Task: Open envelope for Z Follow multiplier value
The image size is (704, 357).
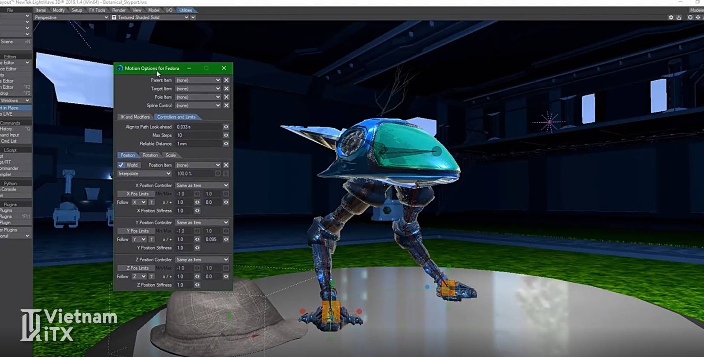Action: point(197,276)
